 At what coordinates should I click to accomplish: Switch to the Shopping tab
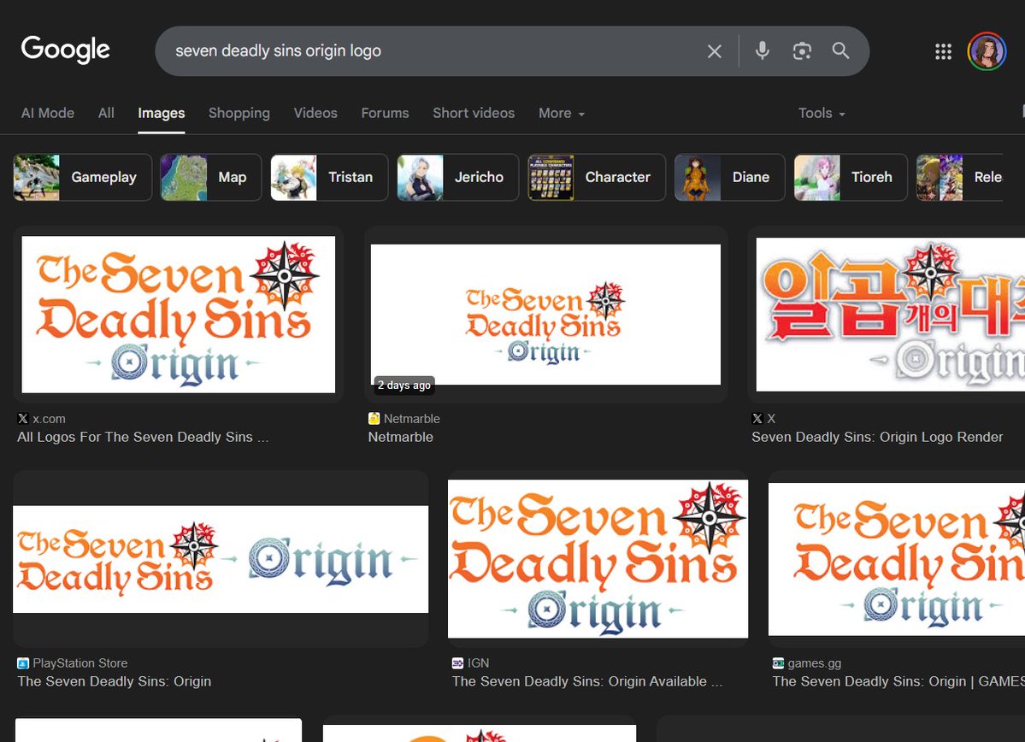click(239, 113)
